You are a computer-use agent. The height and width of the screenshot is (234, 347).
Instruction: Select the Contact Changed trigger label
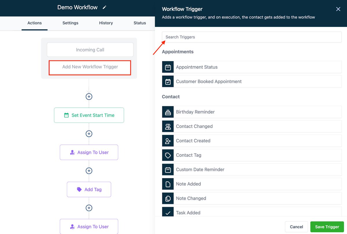tap(194, 126)
